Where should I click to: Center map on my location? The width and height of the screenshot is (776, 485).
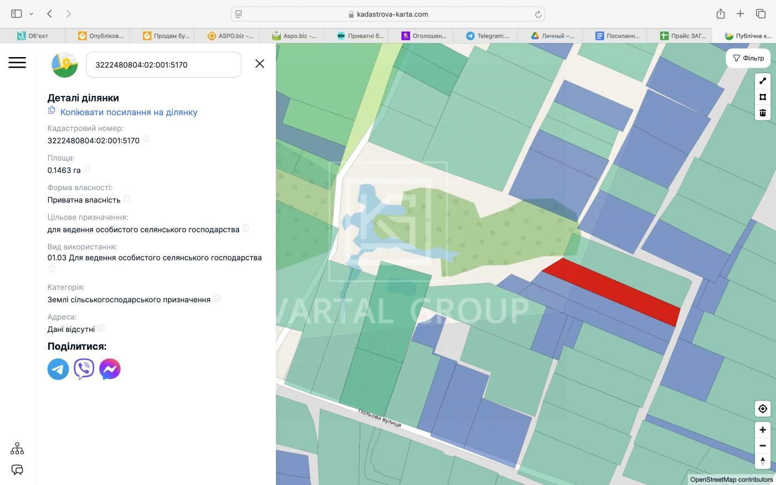763,409
